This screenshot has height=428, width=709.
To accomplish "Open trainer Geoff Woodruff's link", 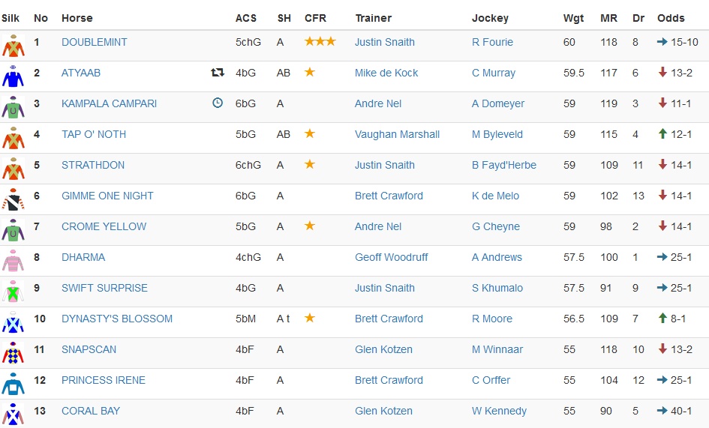I will click(x=391, y=257).
